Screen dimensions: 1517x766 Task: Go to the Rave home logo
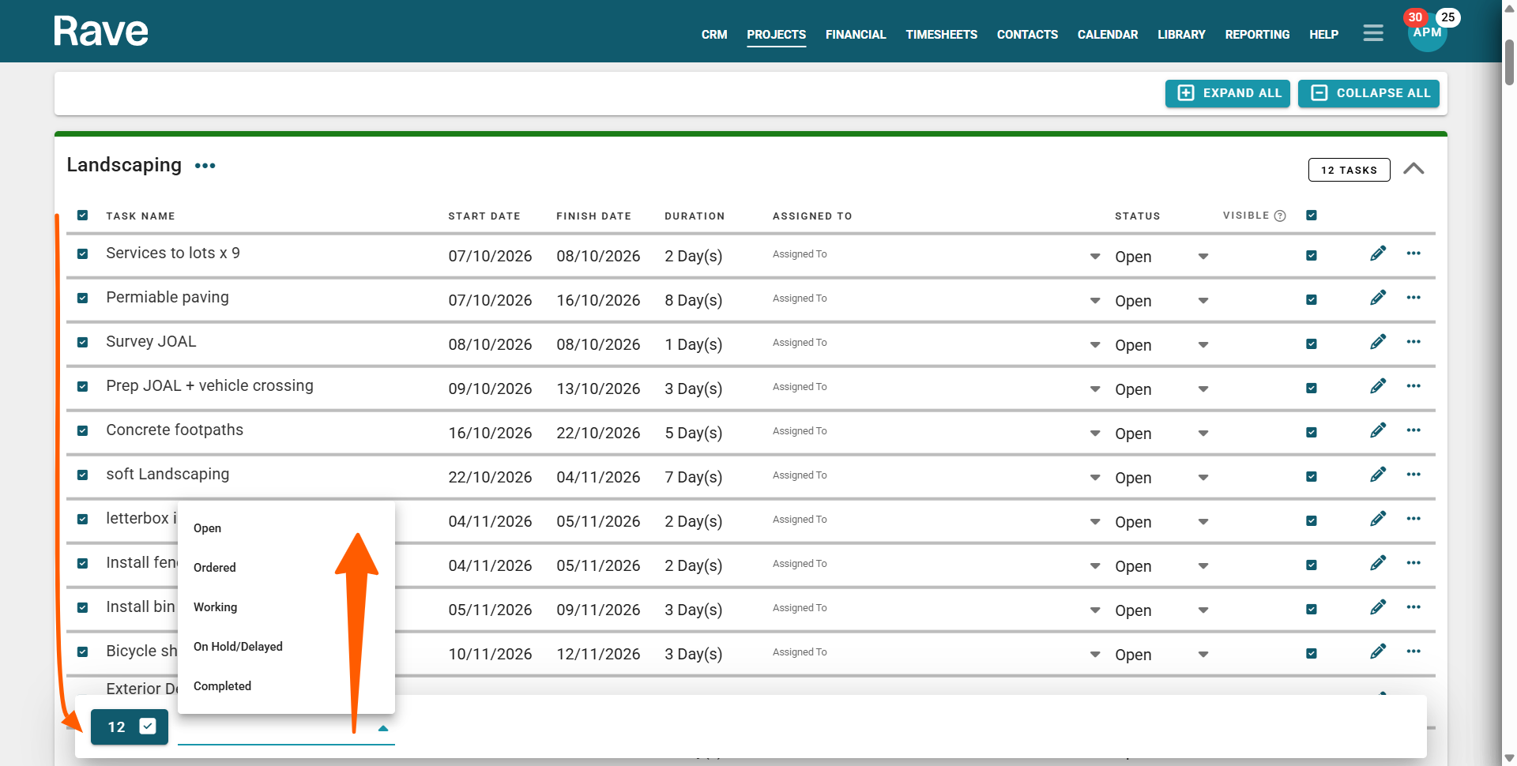click(100, 32)
